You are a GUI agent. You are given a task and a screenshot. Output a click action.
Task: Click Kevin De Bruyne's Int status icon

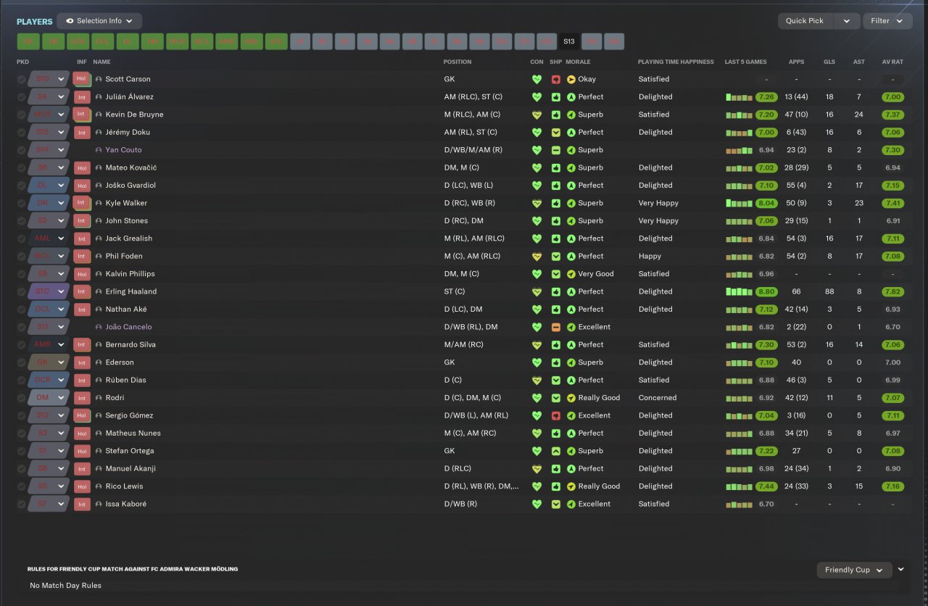82,115
